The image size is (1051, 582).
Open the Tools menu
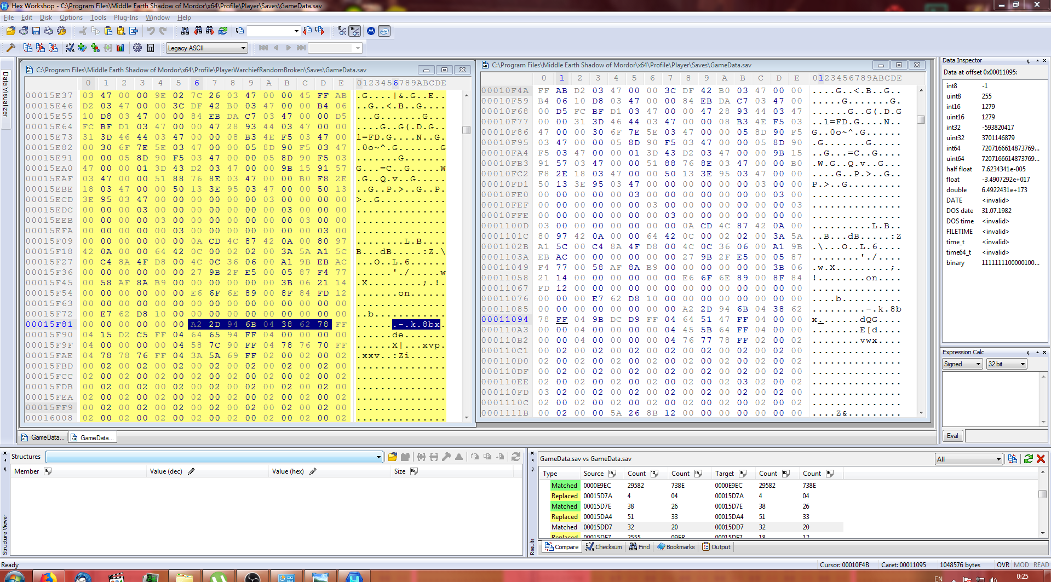[99, 18]
